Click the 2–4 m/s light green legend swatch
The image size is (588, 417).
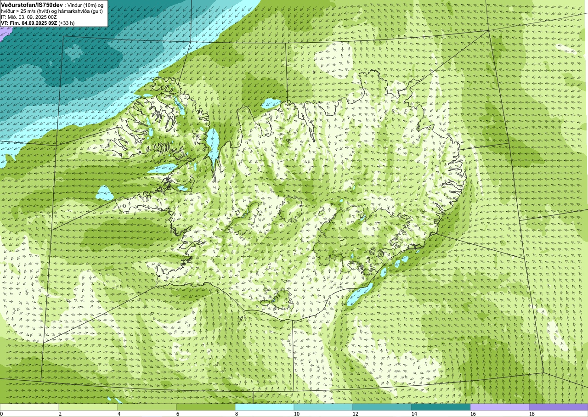(x=88, y=407)
